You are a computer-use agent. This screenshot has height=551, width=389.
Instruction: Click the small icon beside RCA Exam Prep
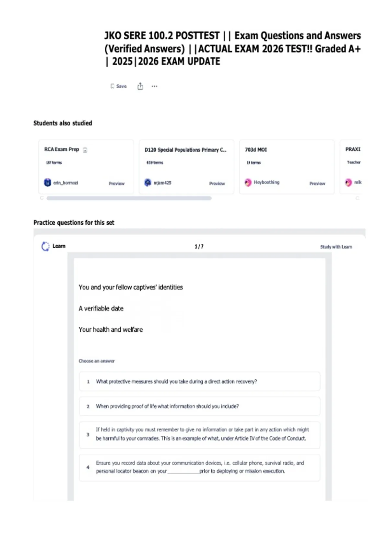tap(85, 150)
